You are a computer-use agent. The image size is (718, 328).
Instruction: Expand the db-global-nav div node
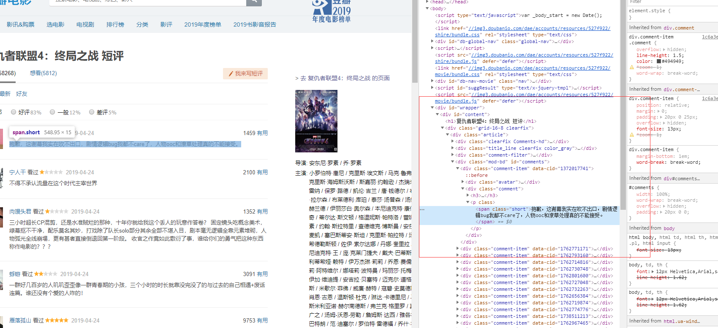[432, 41]
